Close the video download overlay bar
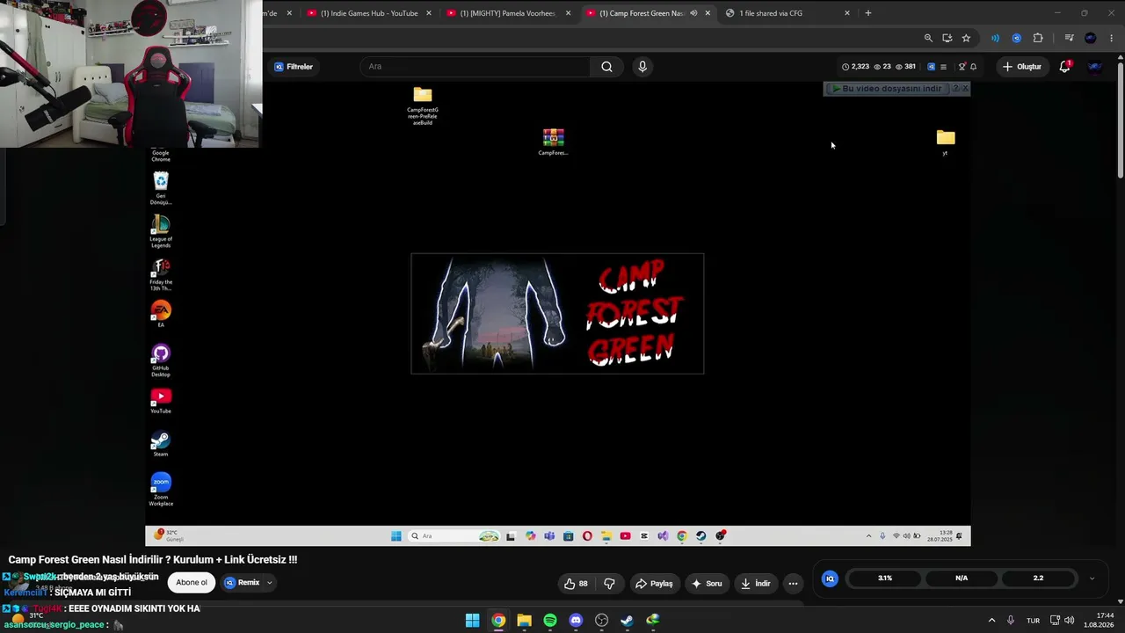 click(965, 89)
